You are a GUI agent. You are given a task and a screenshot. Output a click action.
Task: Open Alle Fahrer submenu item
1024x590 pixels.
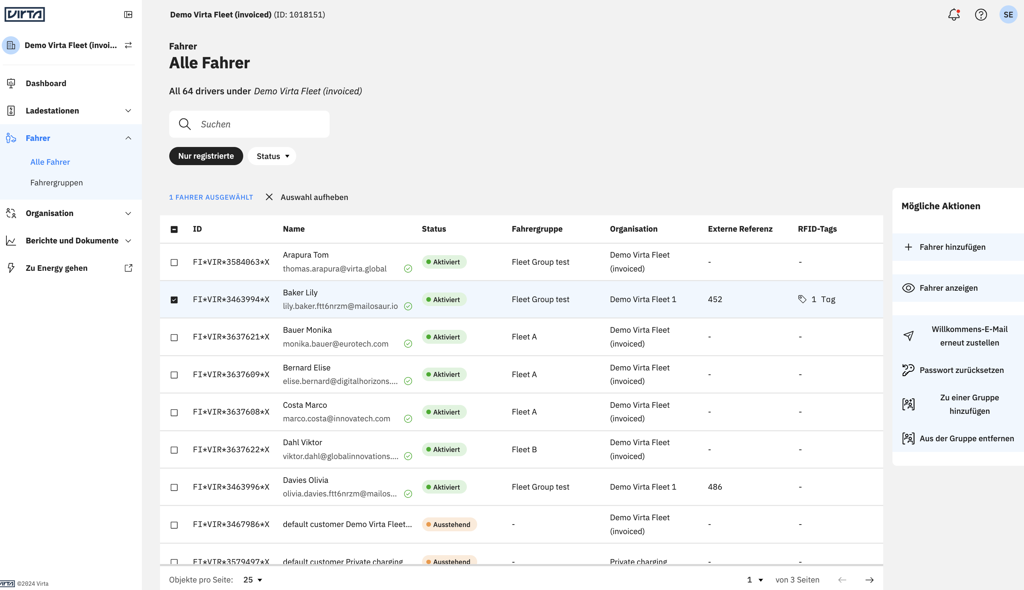50,162
